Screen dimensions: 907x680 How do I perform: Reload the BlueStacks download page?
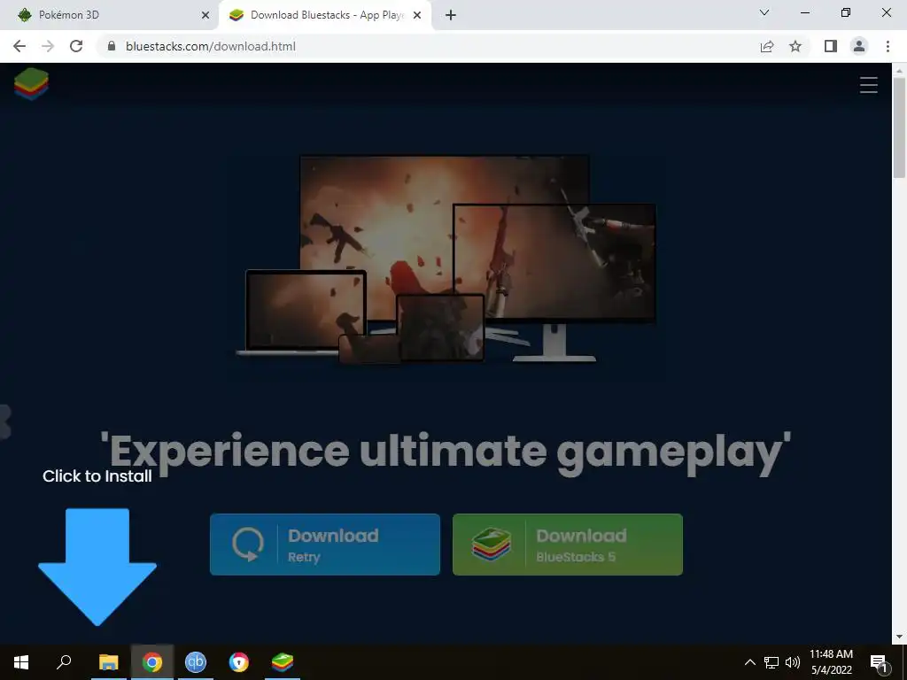(x=76, y=46)
